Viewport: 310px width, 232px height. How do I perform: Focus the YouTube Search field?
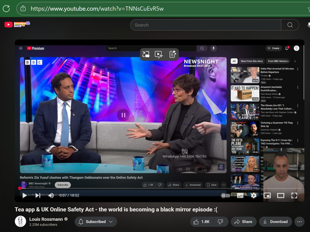click(x=206, y=25)
